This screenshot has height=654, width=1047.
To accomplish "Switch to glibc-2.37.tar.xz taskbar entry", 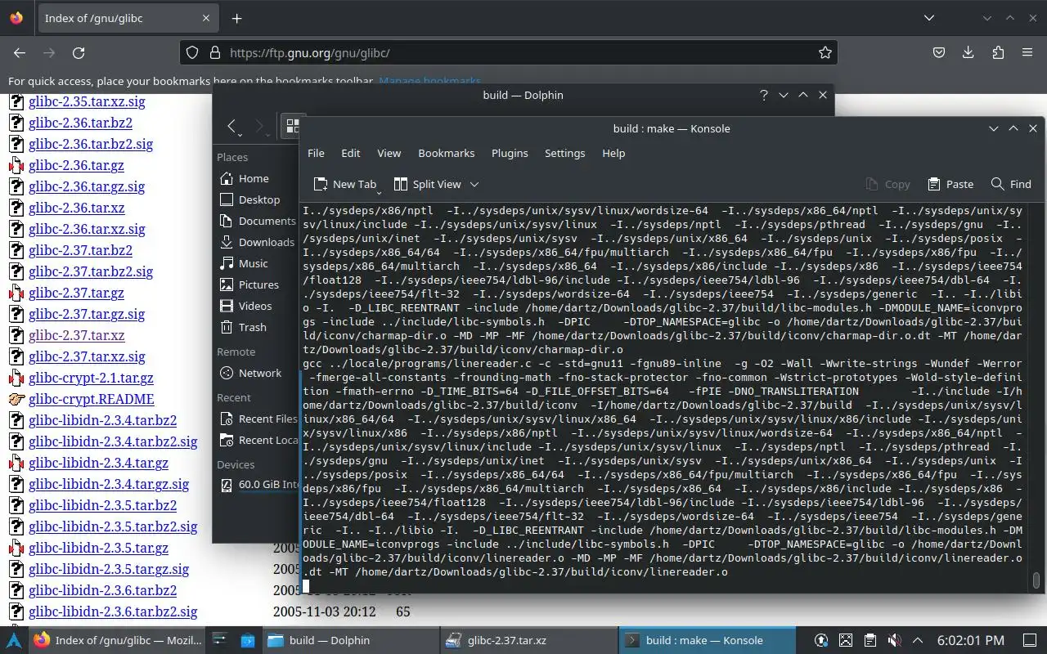I will tap(528, 640).
